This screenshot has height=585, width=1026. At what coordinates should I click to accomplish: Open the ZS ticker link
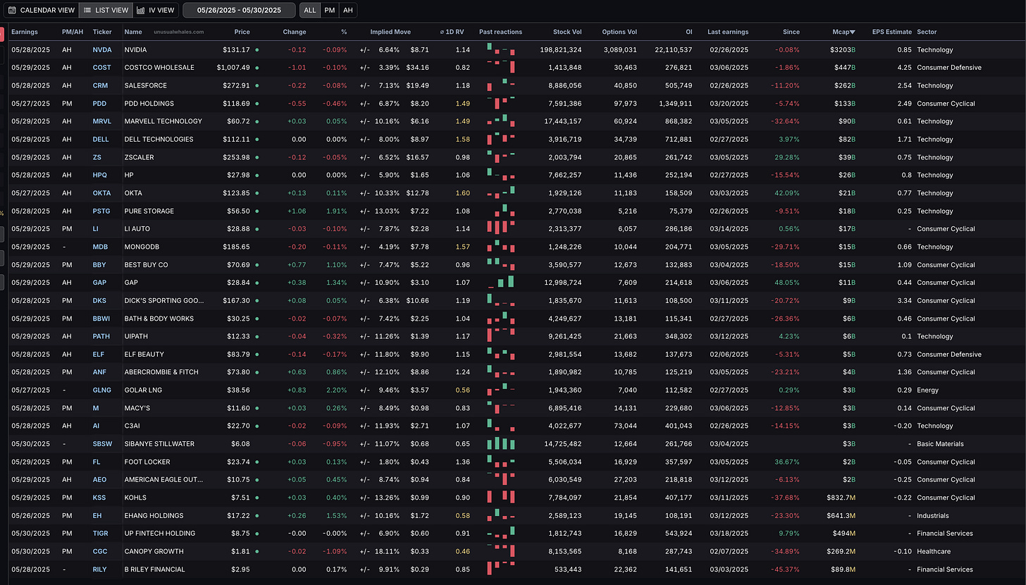pos(97,157)
